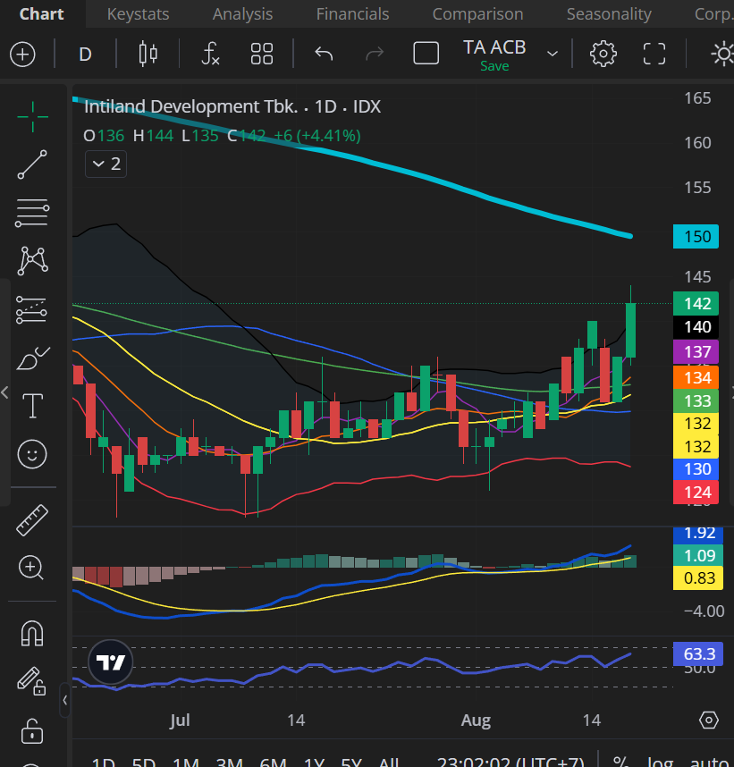
Task: Click the cyan 150 price label
Action: tap(696, 236)
